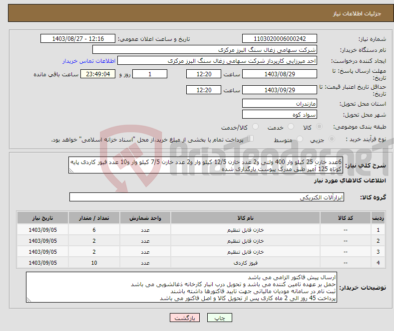
Task: Click the remaining time field 23:49:04
Action: [x=98, y=74]
